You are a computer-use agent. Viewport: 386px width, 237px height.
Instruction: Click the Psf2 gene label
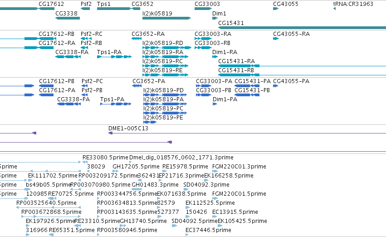click(86, 4)
